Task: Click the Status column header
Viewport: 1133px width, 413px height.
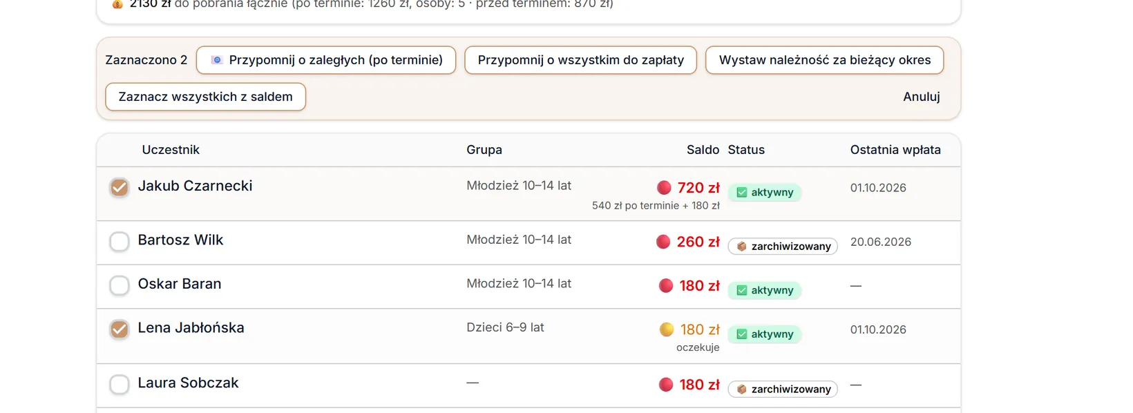Action: [x=746, y=150]
